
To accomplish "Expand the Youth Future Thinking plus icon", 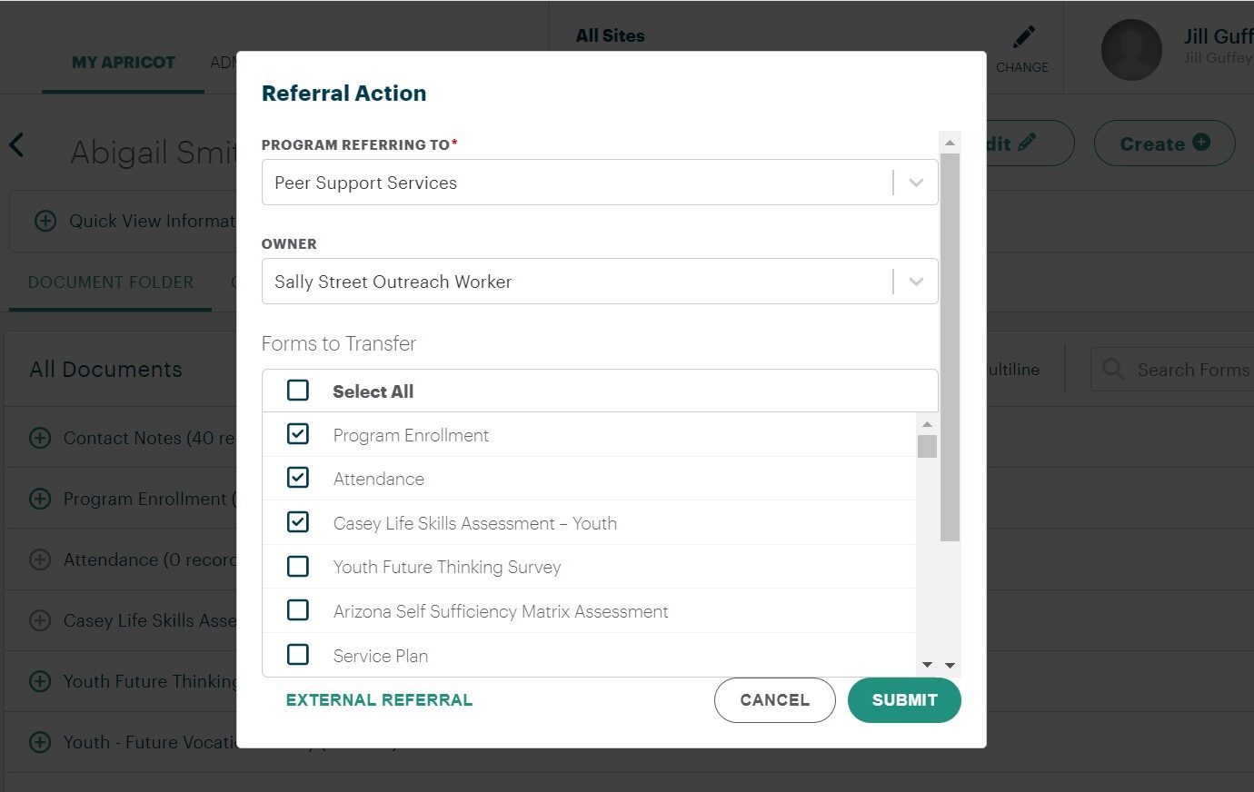I will click(40, 681).
